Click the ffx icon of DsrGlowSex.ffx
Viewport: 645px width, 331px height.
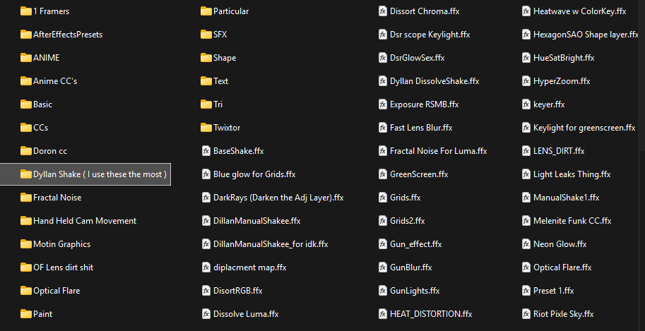point(383,58)
